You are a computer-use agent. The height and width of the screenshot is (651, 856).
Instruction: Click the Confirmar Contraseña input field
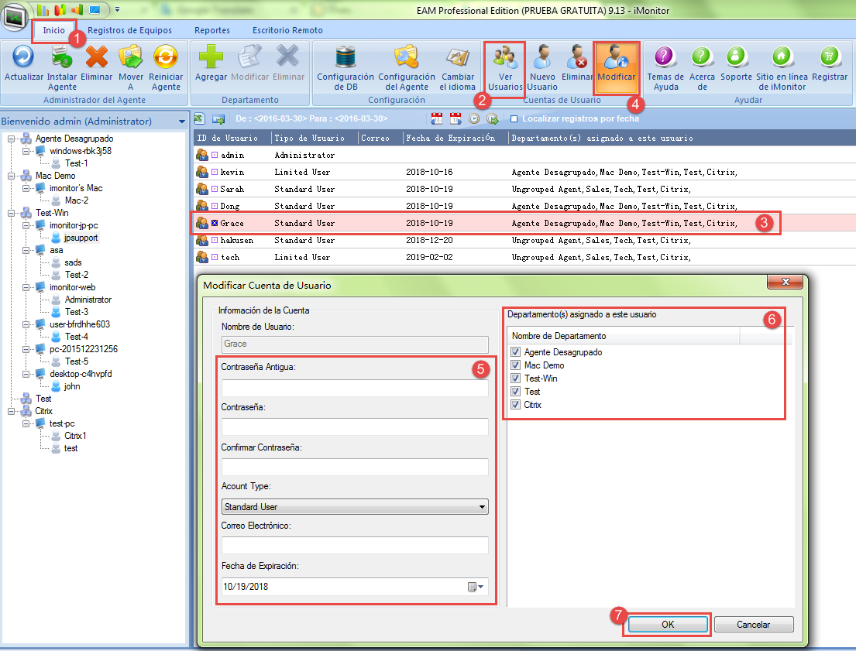(x=355, y=467)
